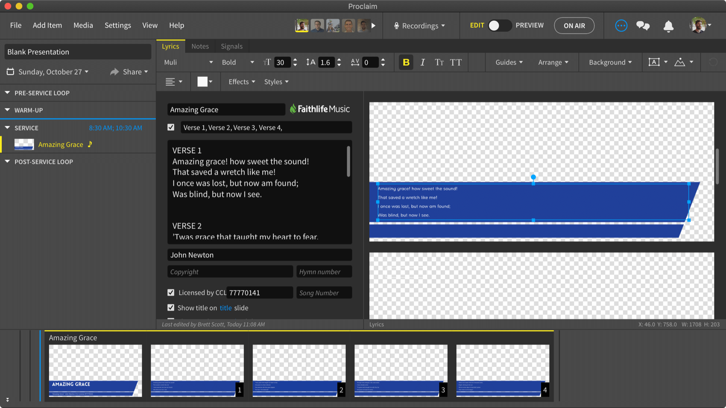Collapse the bottom panel chevron icon
The width and height of the screenshot is (726, 408).
(x=7, y=399)
